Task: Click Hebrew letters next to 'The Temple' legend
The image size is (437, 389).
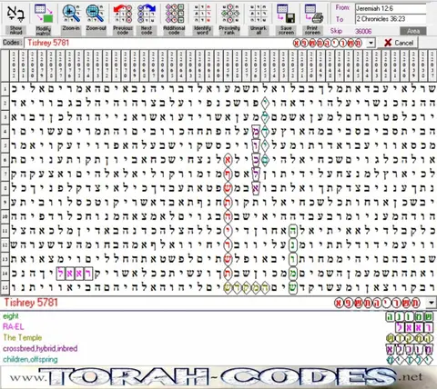Action: [410, 338]
